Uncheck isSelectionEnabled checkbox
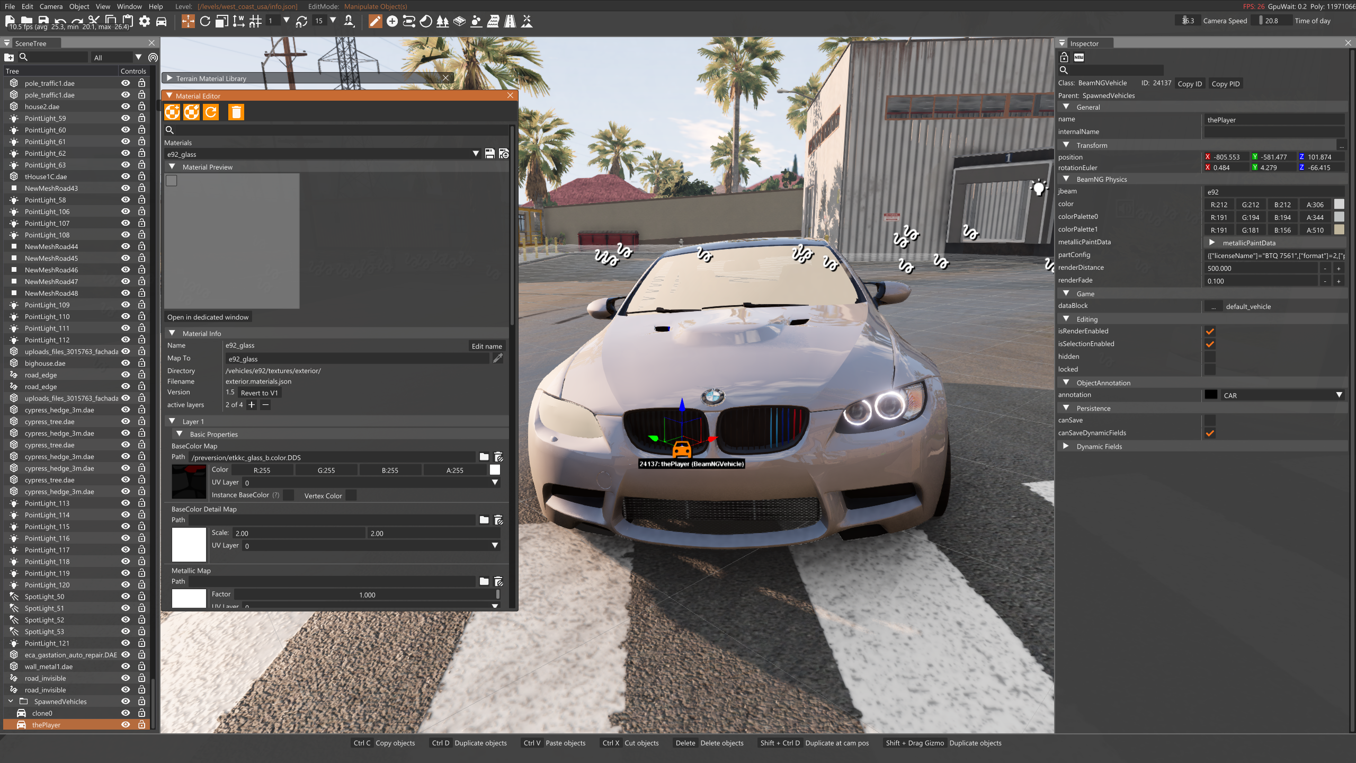Image resolution: width=1356 pixels, height=763 pixels. coord(1210,344)
